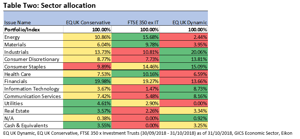Select the Real Estate 3.34% yellow cell
The image size is (300, 139).
[184, 111]
